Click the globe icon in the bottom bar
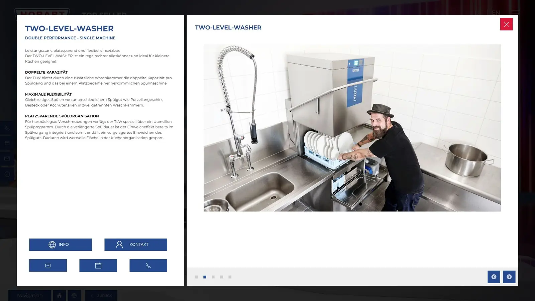 74,295
